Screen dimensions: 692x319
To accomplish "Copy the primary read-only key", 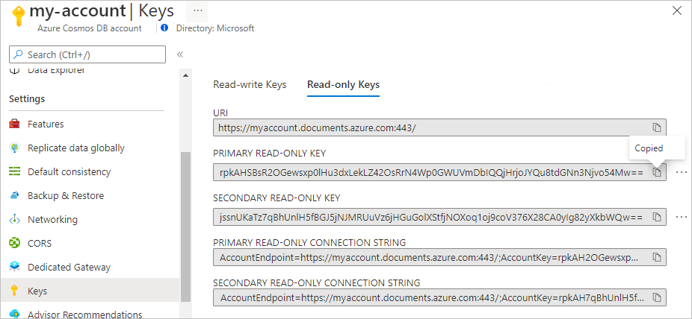I will [657, 172].
